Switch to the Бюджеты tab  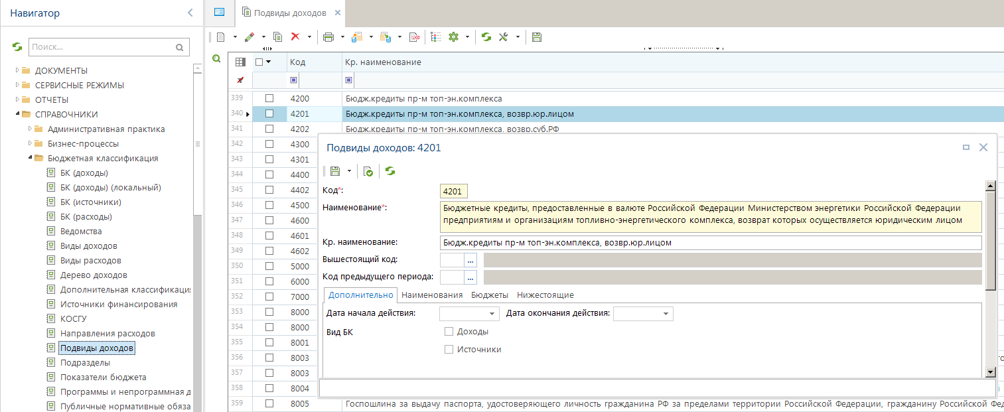click(490, 295)
